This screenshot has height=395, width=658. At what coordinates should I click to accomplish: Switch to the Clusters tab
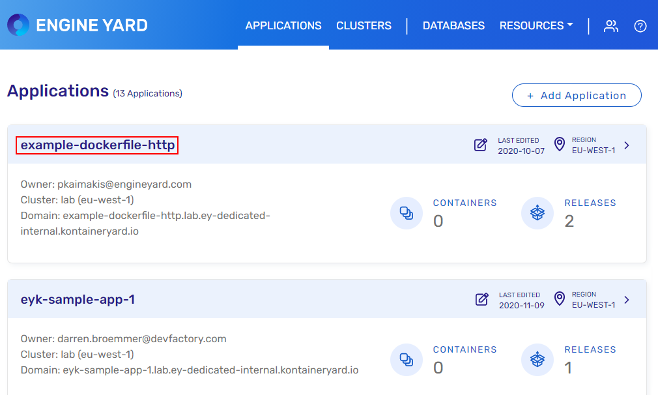point(364,26)
